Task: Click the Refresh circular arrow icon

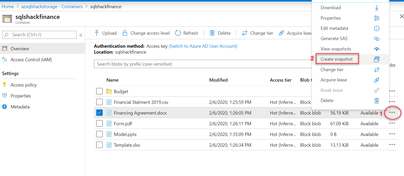Action: pyautogui.click(x=178, y=33)
